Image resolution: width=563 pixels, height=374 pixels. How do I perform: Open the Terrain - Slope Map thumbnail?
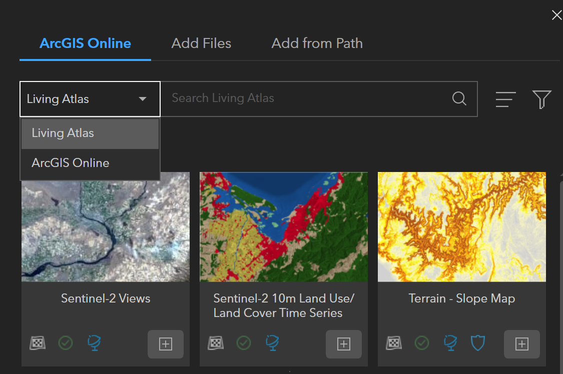pyautogui.click(x=462, y=227)
